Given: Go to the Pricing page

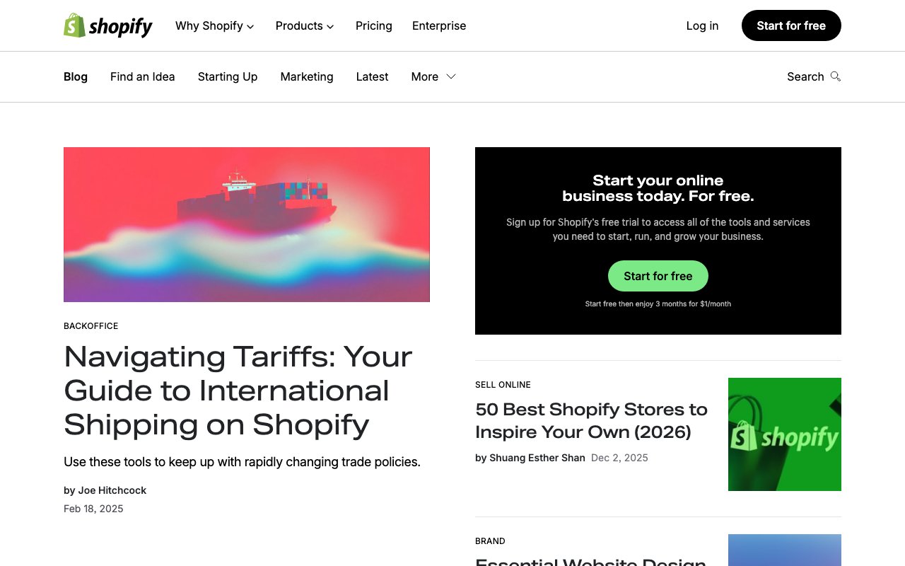Looking at the screenshot, I should pyautogui.click(x=373, y=26).
